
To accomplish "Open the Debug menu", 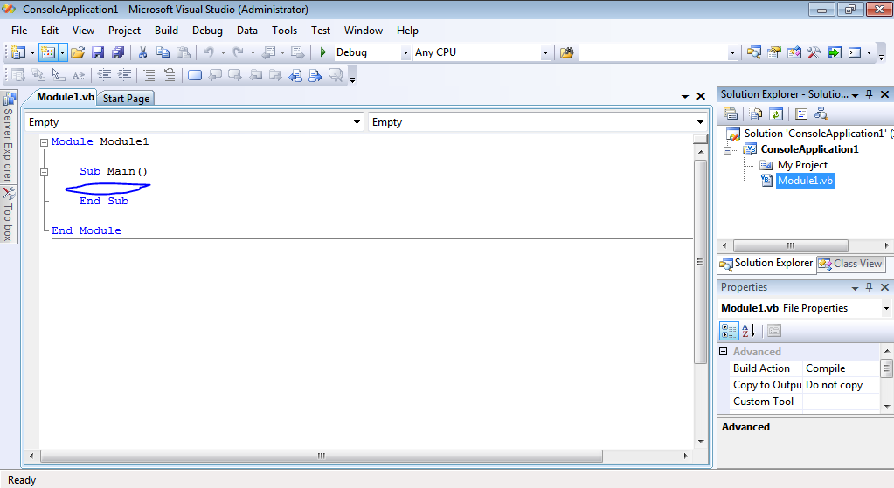I will 207,31.
